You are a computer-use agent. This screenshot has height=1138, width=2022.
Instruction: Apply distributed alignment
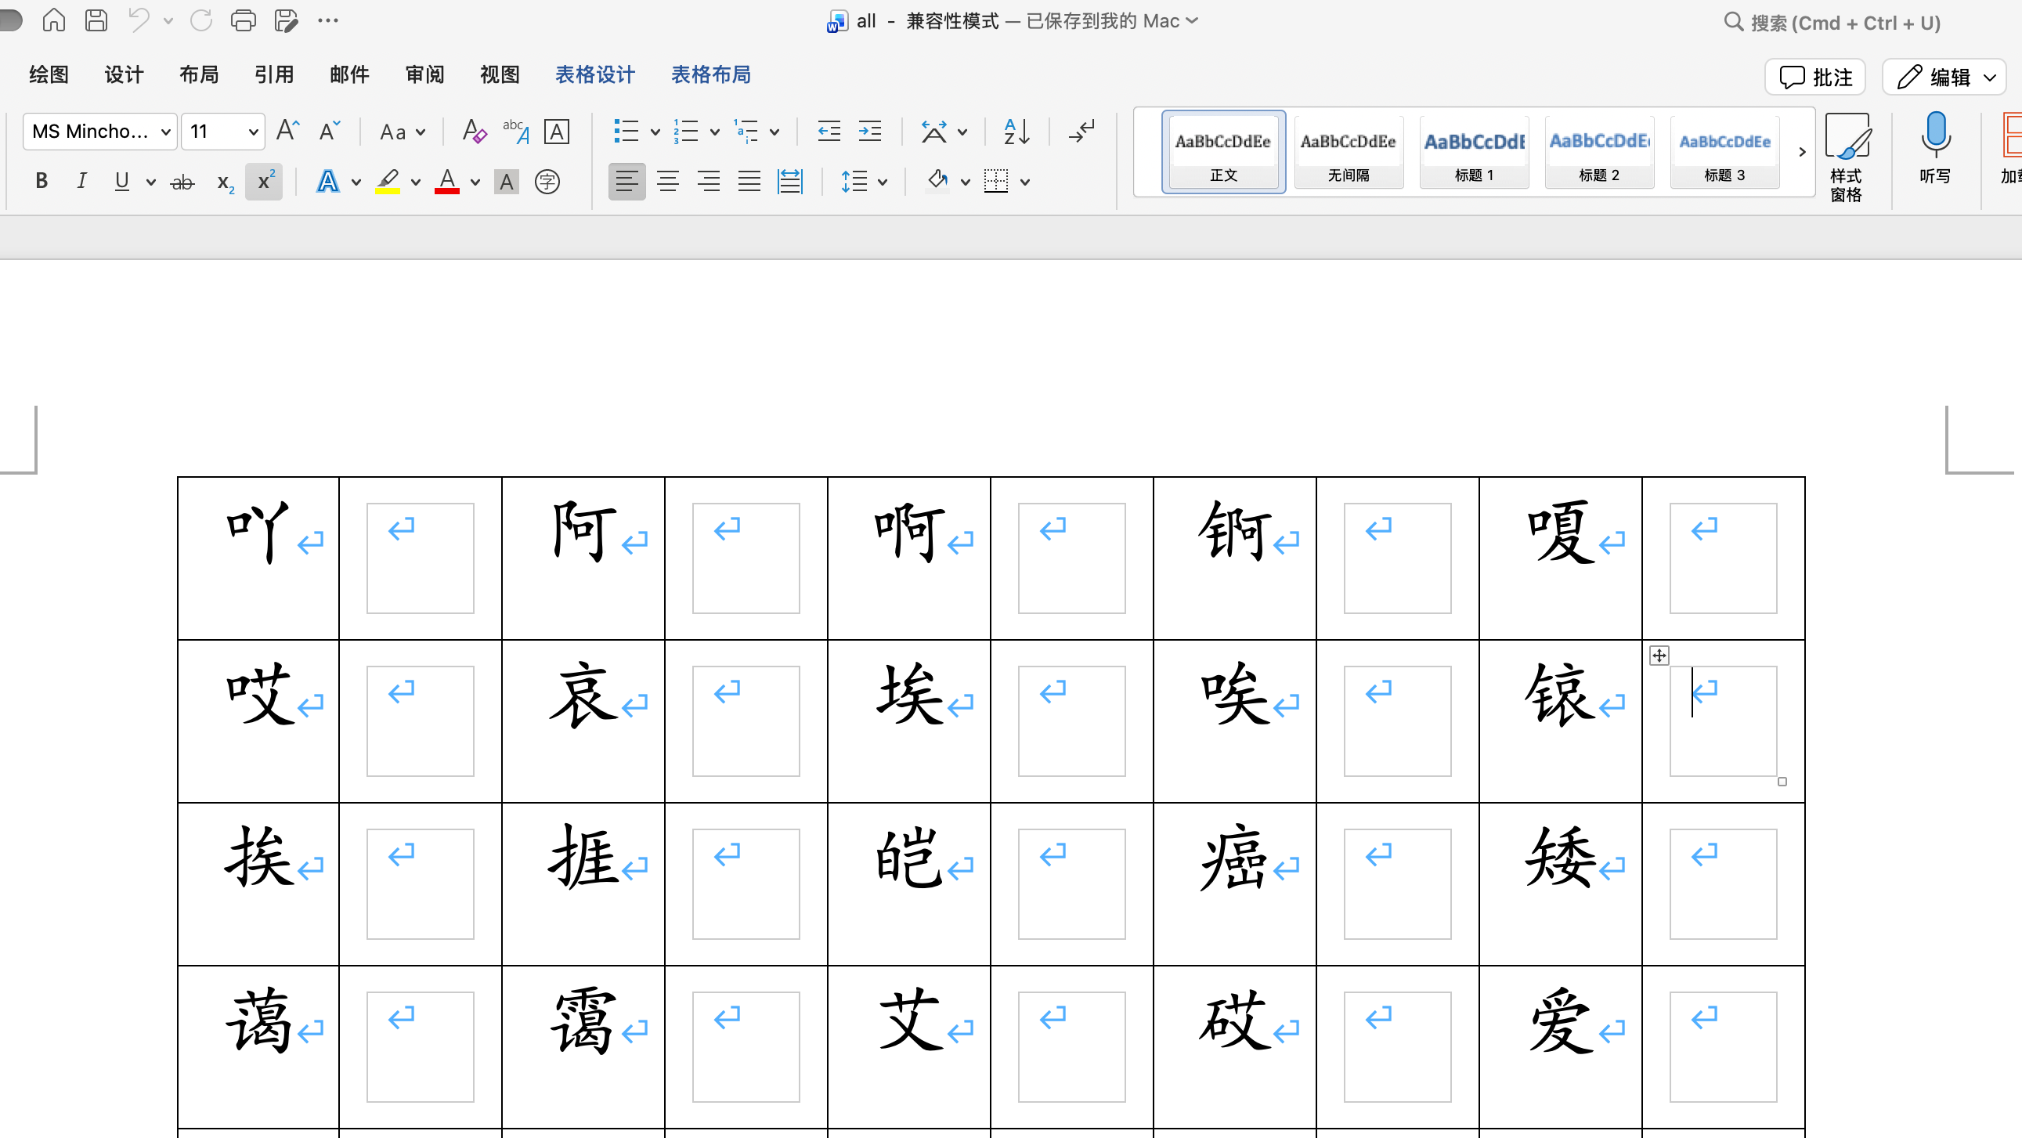point(790,182)
